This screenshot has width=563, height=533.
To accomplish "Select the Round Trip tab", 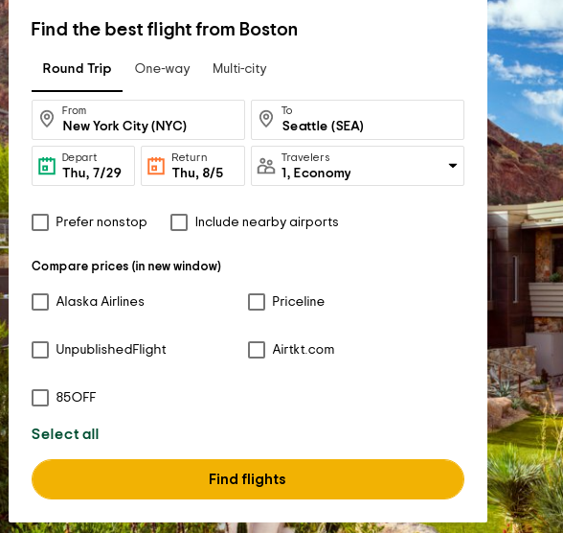I will coord(77,69).
